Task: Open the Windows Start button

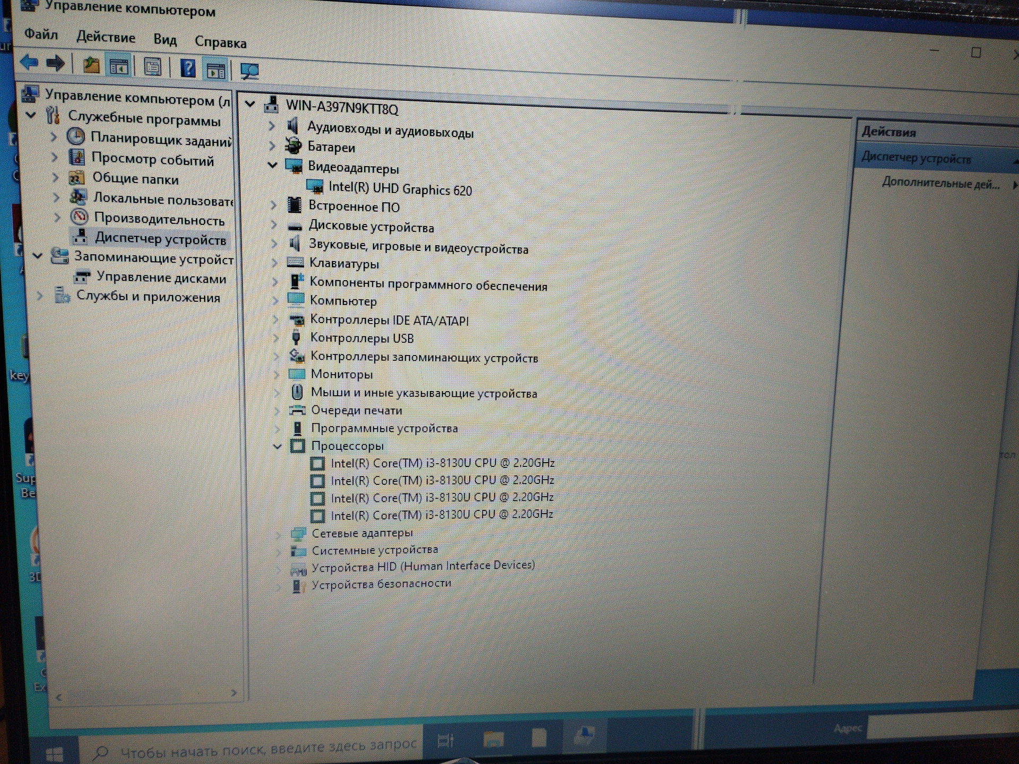Action: [x=54, y=753]
